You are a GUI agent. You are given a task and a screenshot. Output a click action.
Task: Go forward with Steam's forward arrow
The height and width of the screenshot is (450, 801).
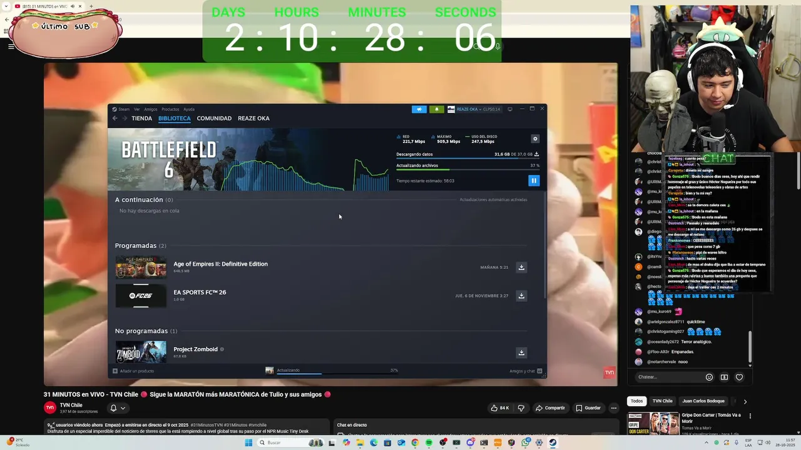point(124,118)
